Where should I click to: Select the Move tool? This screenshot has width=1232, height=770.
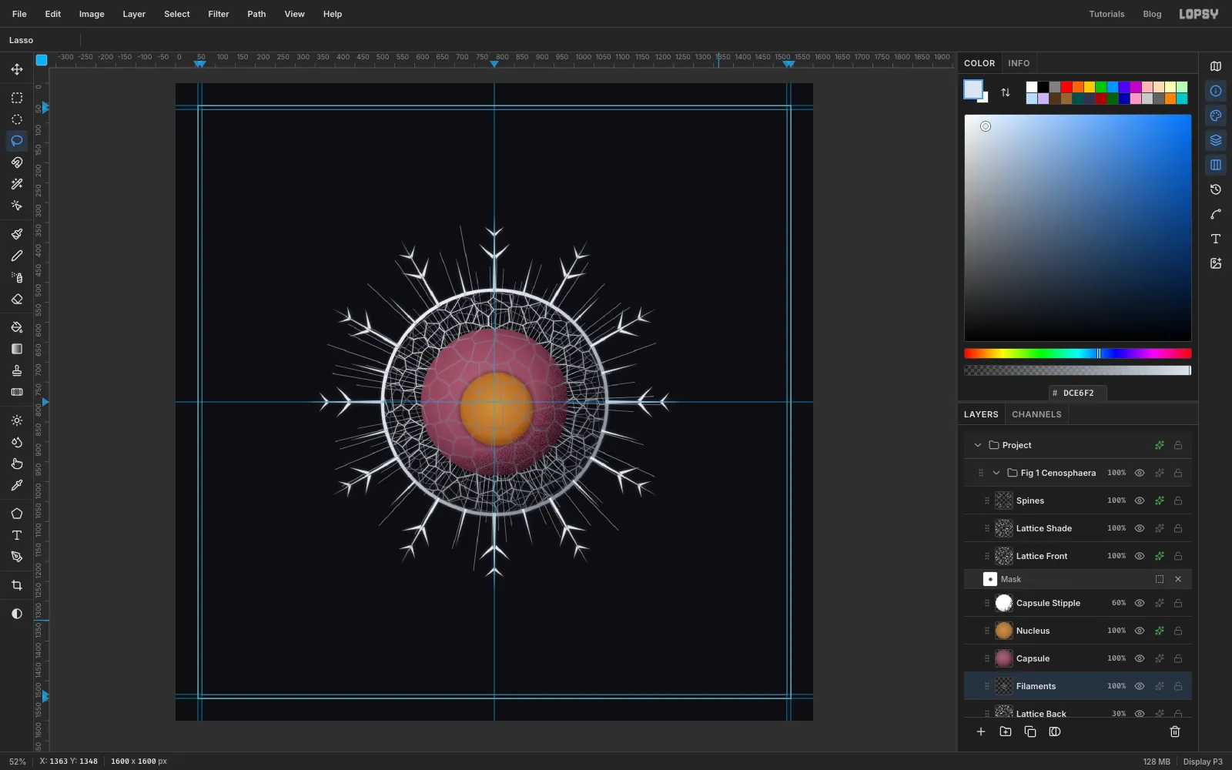click(x=17, y=69)
